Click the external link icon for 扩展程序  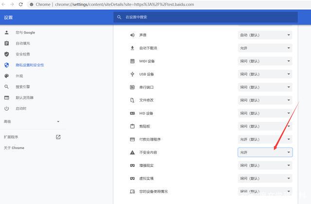[x=58, y=137]
